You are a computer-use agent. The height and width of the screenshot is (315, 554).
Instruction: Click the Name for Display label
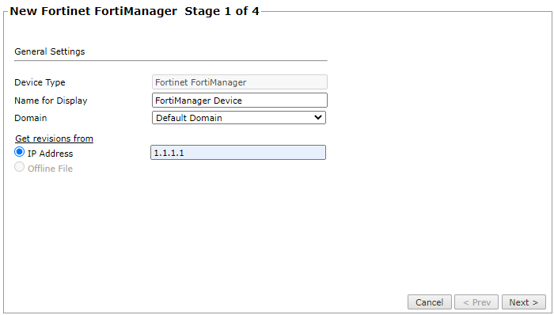[51, 101]
